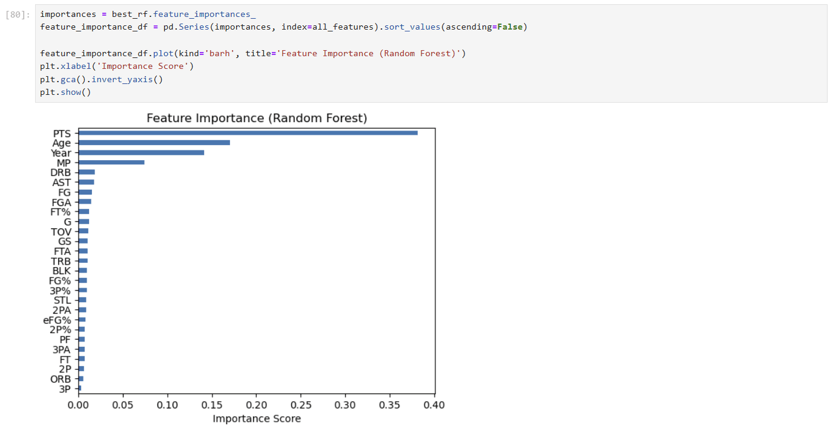Viewport: 830px width, 426px height.
Task: Click the Importance Score axis label
Action: coord(257,418)
